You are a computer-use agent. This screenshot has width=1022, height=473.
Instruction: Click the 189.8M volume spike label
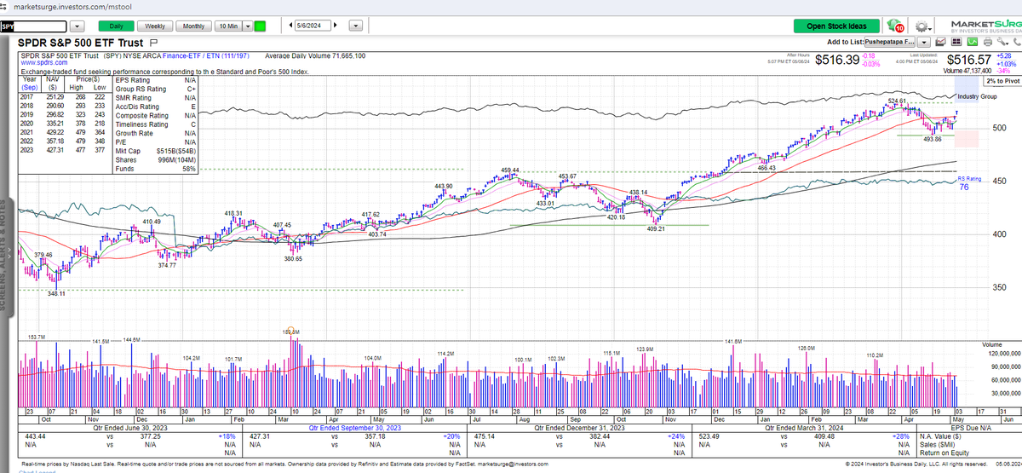coord(290,331)
